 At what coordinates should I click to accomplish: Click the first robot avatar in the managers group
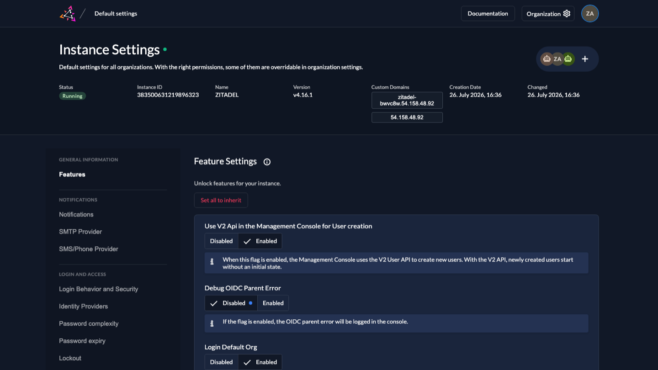[547, 59]
